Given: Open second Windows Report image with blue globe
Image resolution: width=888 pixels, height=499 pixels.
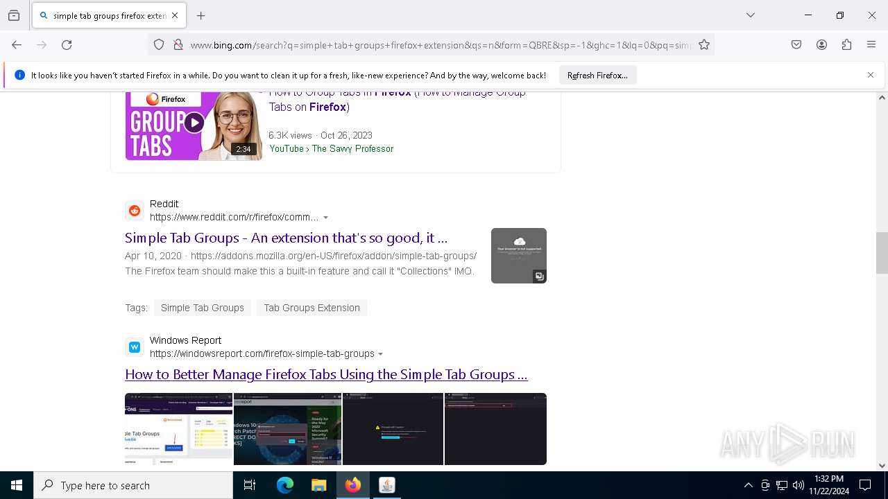Looking at the screenshot, I should point(287,429).
